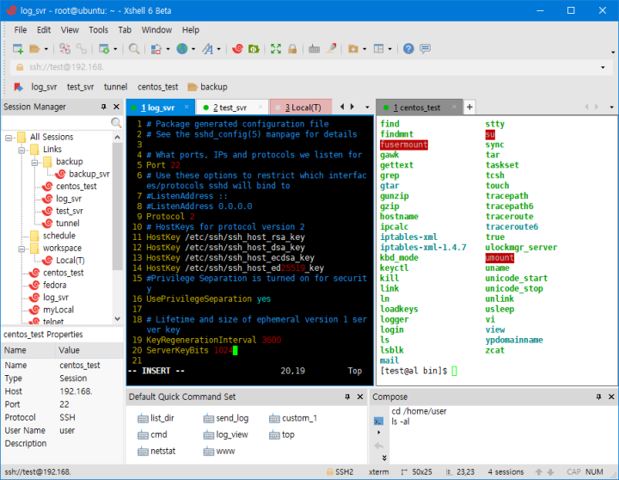The width and height of the screenshot is (619, 480).
Task: Collapse the workspace folder in session tree
Action: point(22,248)
